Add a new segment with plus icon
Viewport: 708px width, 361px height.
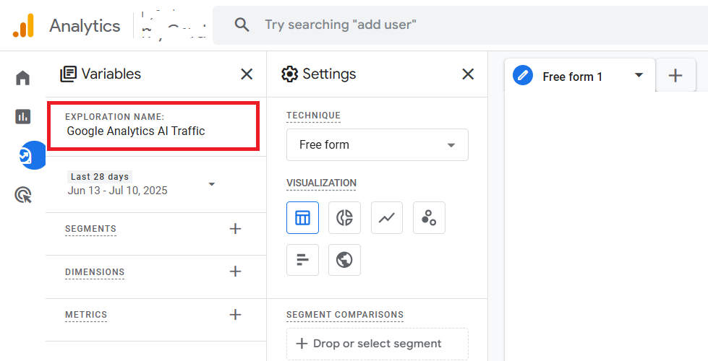coord(235,229)
